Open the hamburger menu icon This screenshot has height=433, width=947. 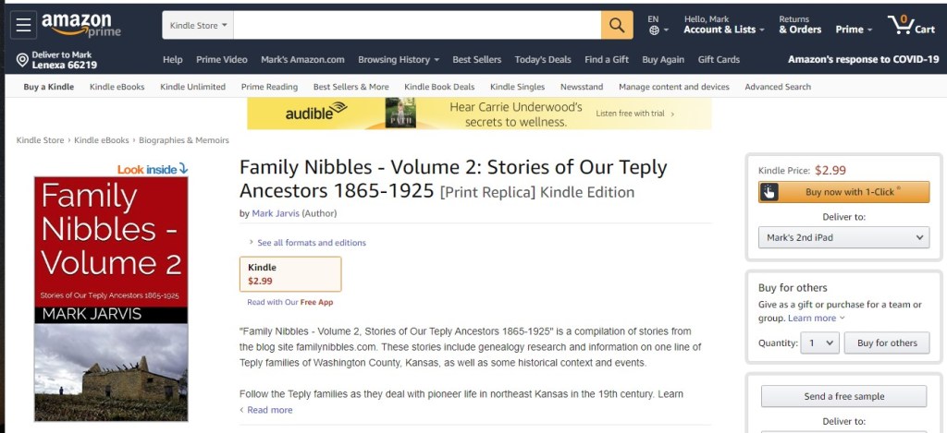click(x=23, y=25)
